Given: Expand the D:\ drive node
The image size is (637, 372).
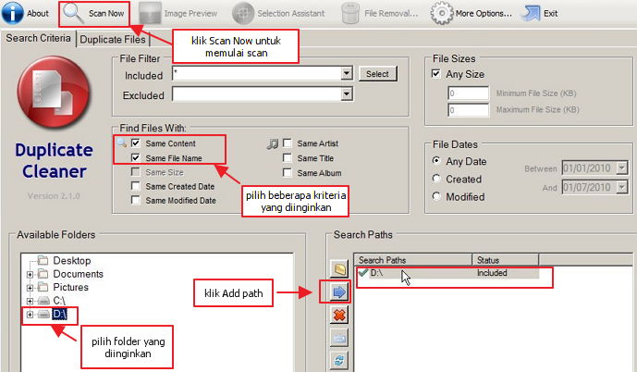Looking at the screenshot, I should (x=30, y=315).
